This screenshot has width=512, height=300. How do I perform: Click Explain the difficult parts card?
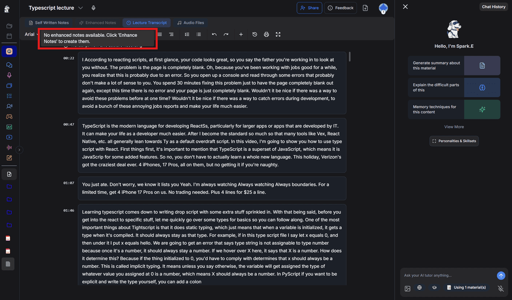pos(454,87)
